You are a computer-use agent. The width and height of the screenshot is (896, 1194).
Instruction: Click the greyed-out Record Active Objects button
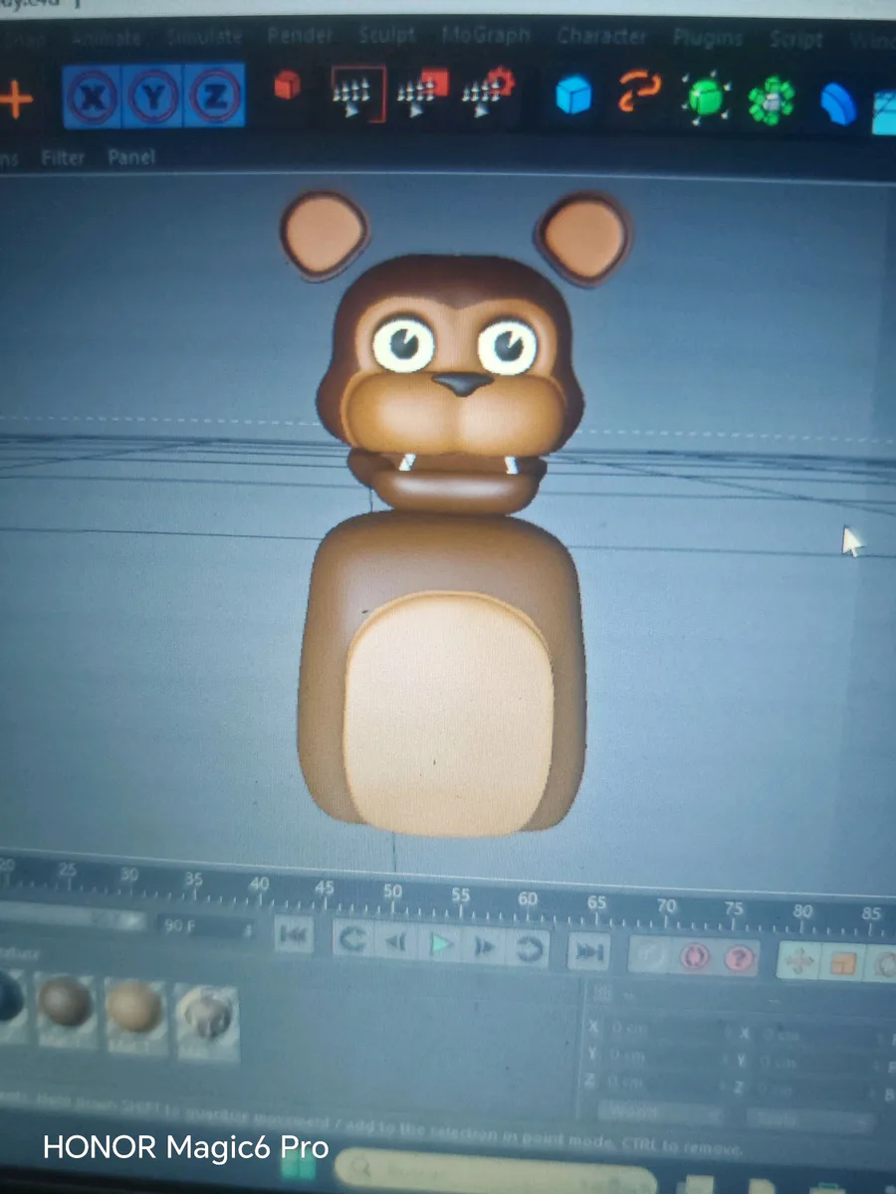pos(650,955)
